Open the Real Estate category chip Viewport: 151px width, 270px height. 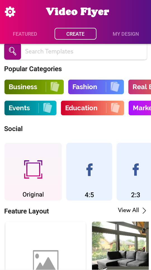tap(140, 87)
